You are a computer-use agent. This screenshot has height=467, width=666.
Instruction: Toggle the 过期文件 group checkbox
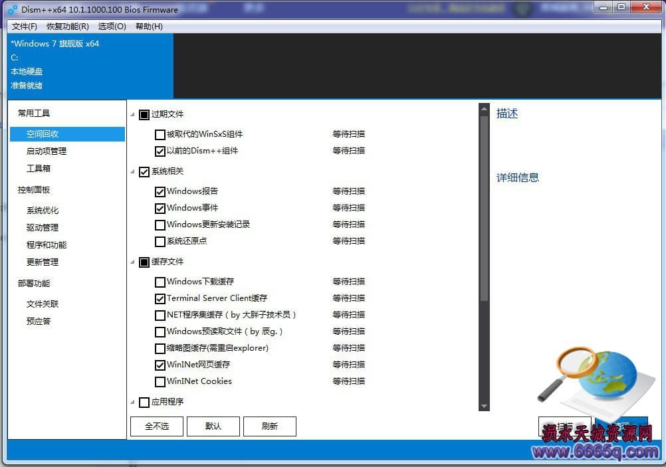pos(144,115)
